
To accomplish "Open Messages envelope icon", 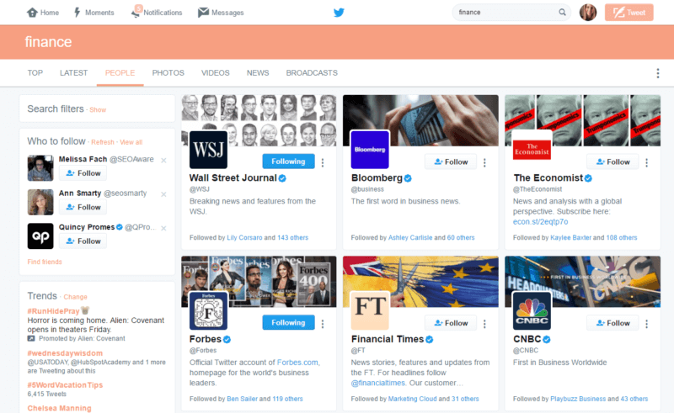I will pyautogui.click(x=203, y=13).
